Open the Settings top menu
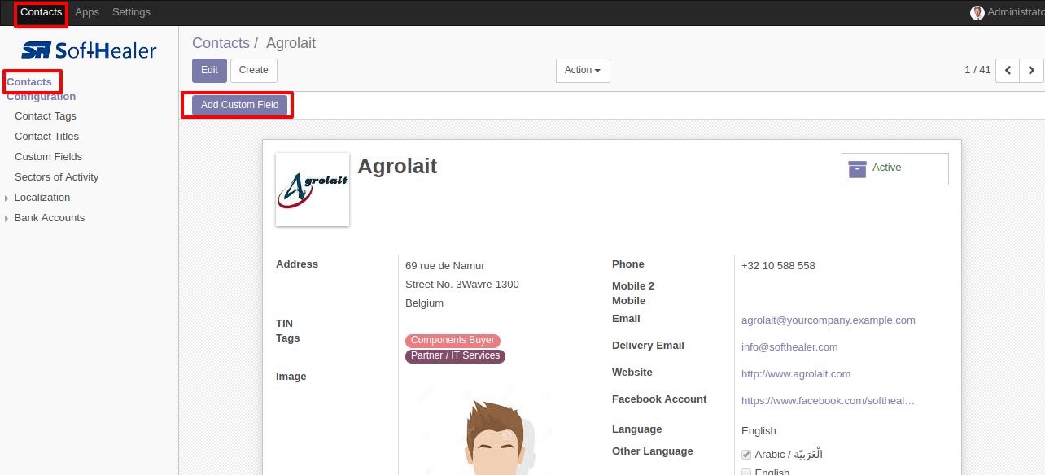This screenshot has height=475, width=1045. coord(131,12)
